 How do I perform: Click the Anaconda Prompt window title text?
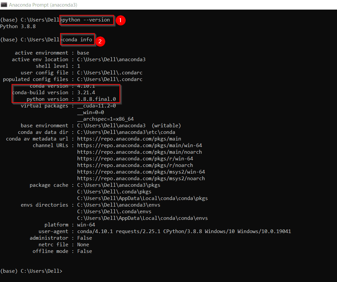43,5
